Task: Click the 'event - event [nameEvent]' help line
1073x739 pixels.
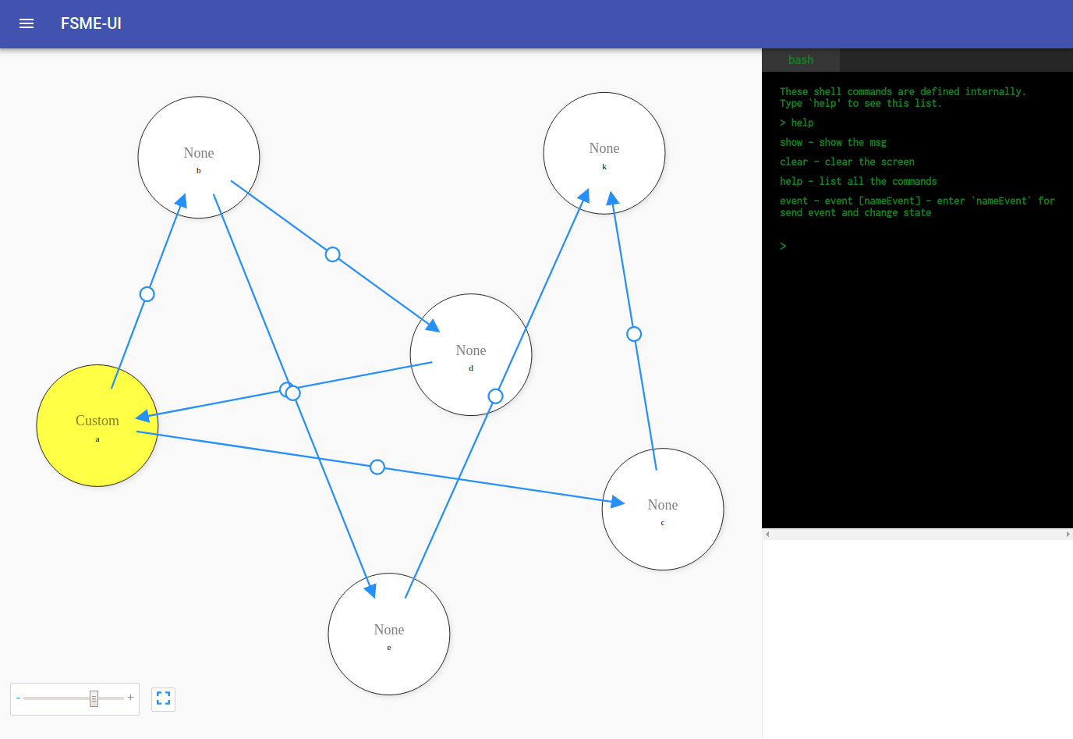Action: pyautogui.click(x=917, y=207)
